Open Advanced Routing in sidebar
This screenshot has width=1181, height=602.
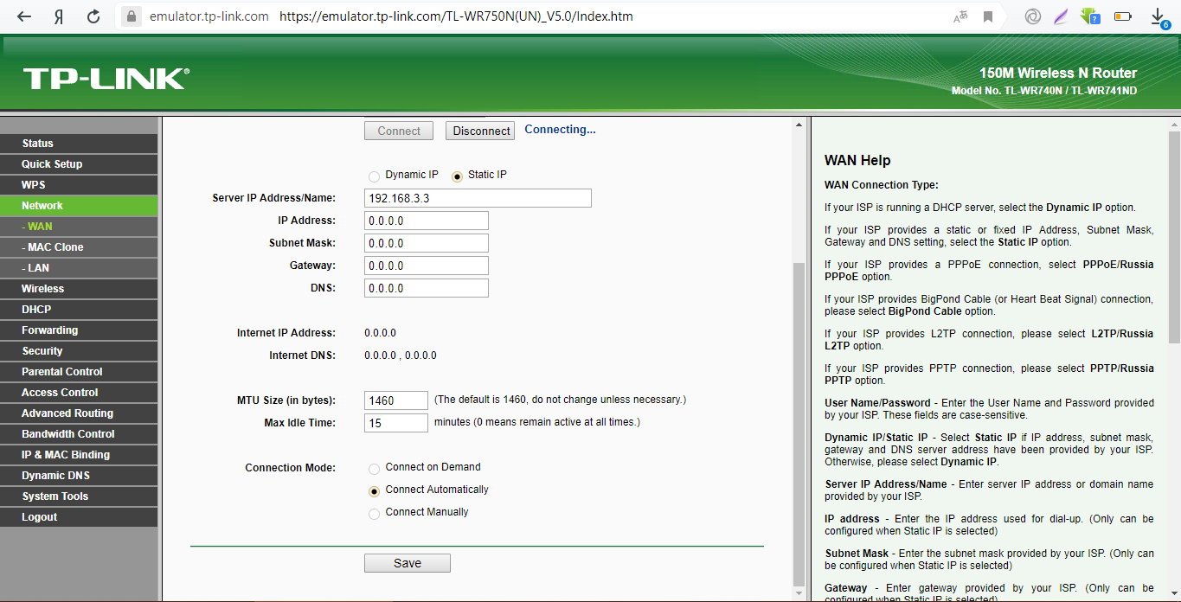tap(79, 413)
